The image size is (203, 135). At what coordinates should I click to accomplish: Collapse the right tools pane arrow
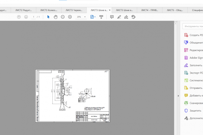pos(179,96)
